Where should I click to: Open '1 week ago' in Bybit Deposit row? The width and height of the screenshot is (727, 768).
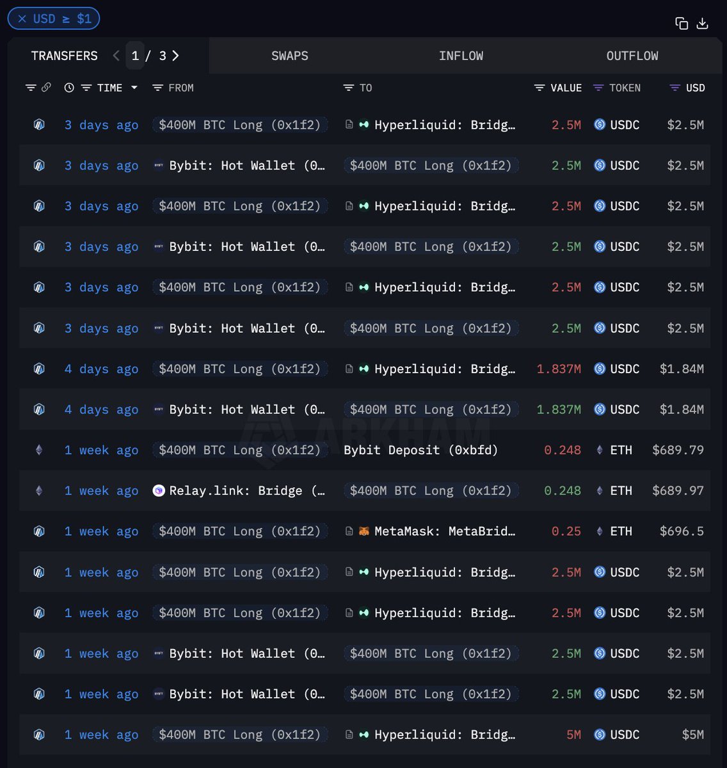pos(101,450)
